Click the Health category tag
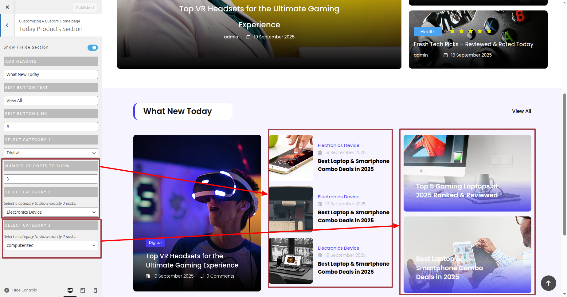The height and width of the screenshot is (297, 567). 428,32
